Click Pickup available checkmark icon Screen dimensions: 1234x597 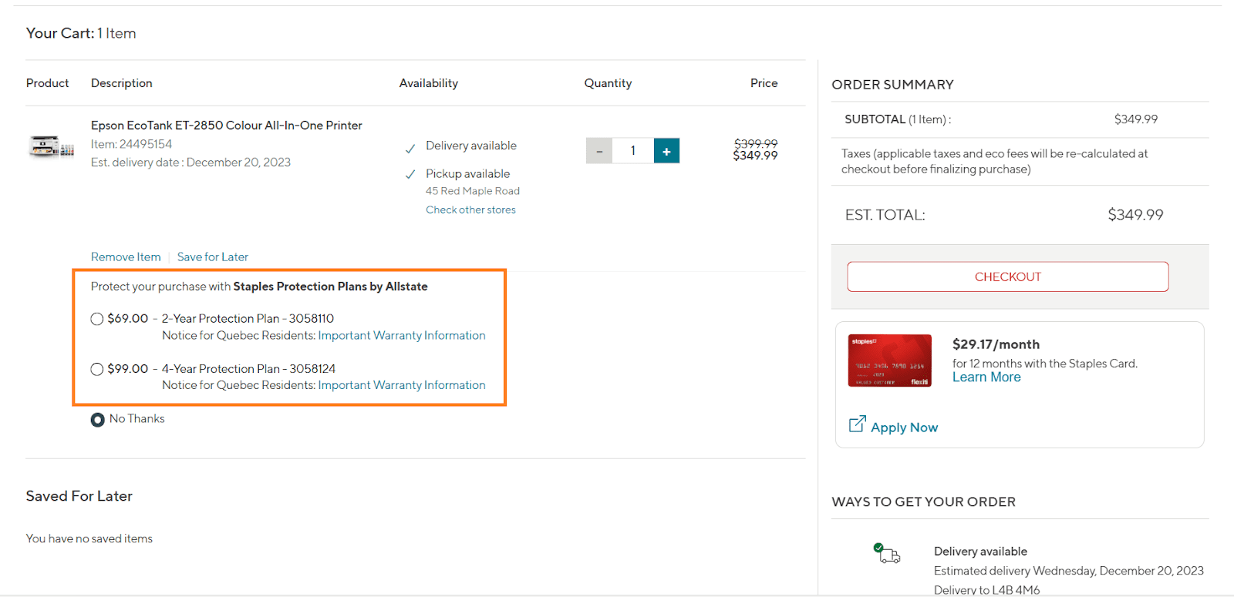pyautogui.click(x=410, y=175)
